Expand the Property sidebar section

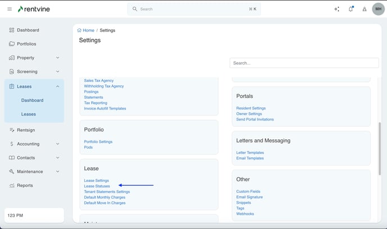pyautogui.click(x=57, y=58)
